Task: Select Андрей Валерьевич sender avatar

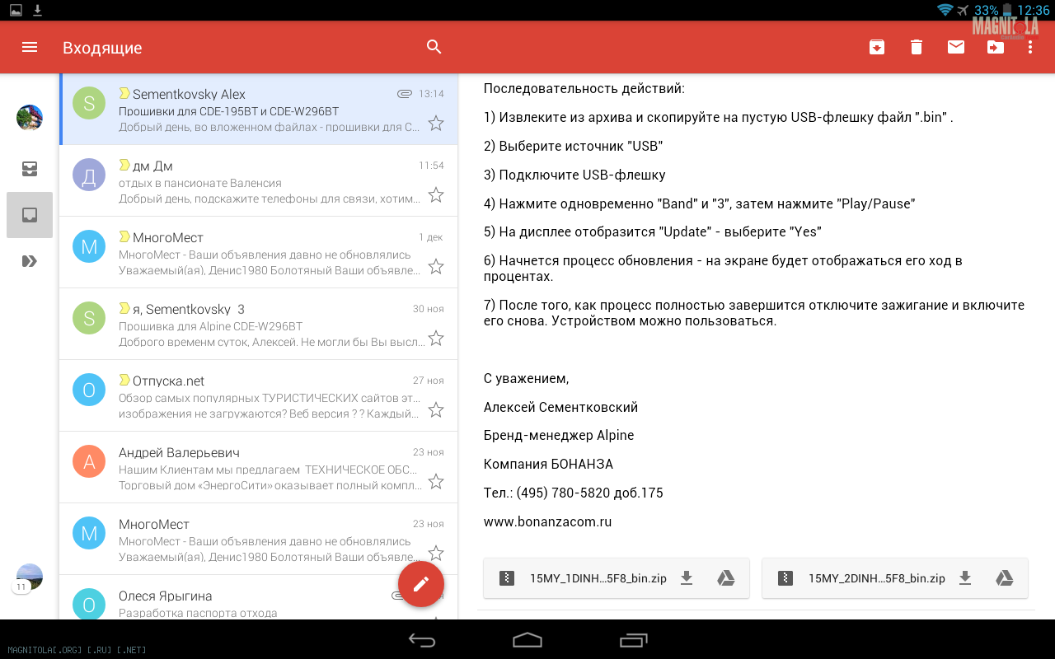Action: click(89, 461)
